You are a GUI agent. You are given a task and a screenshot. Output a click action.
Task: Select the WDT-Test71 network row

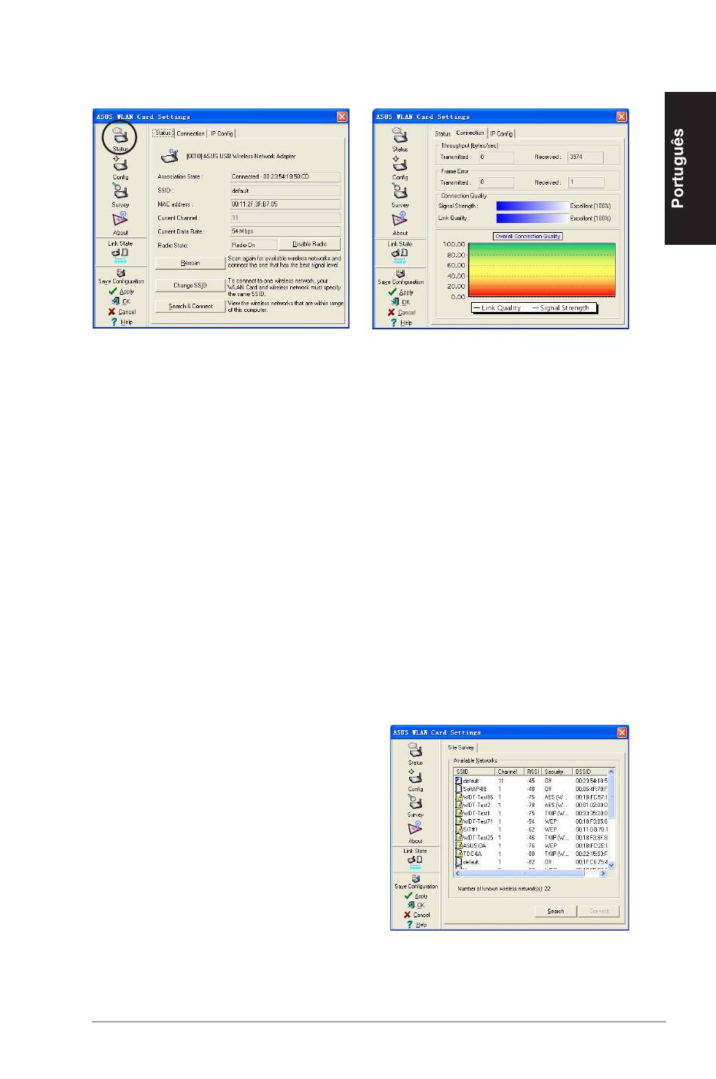click(531, 821)
